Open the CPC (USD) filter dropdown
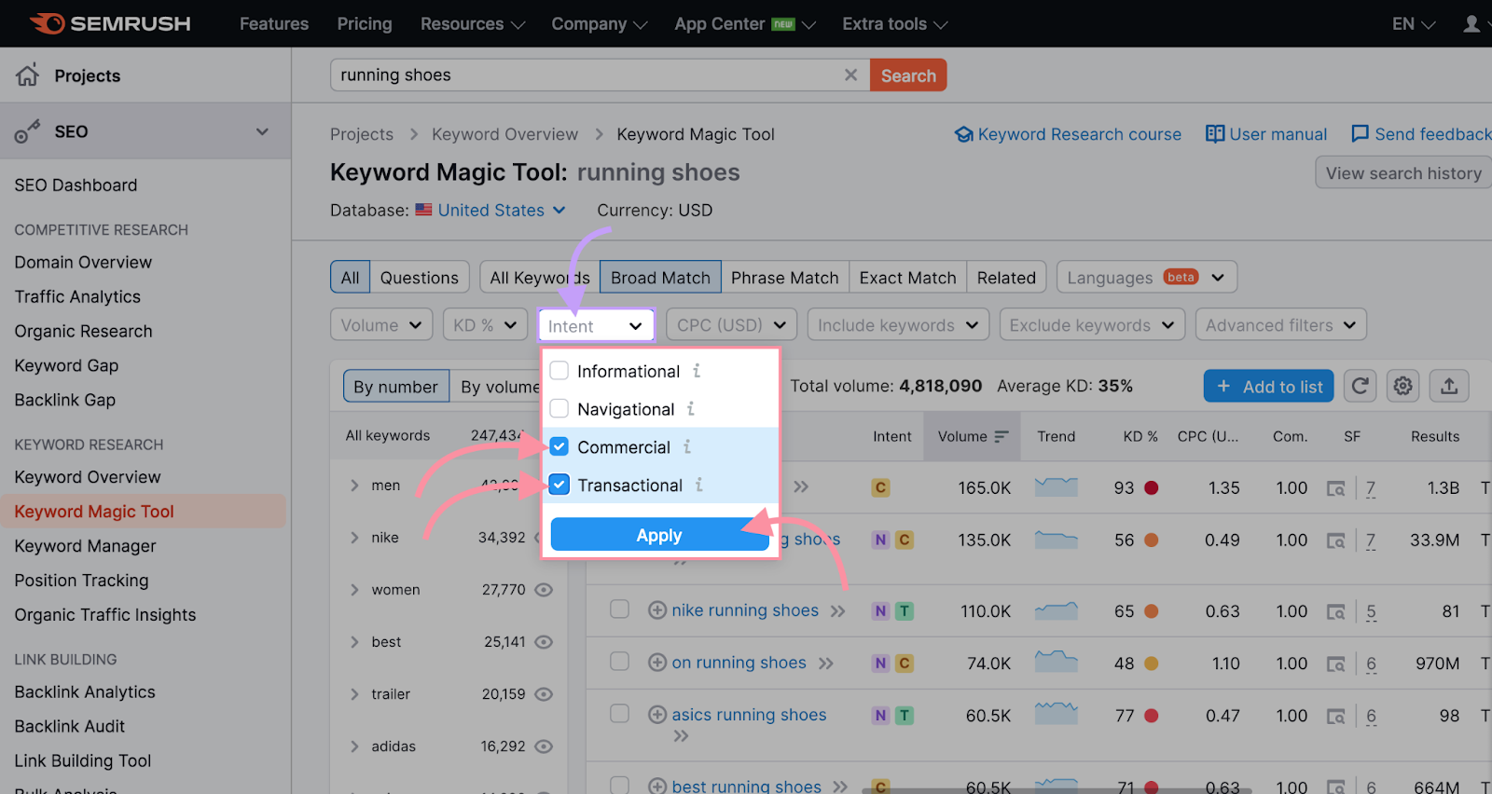The image size is (1492, 794). point(732,325)
